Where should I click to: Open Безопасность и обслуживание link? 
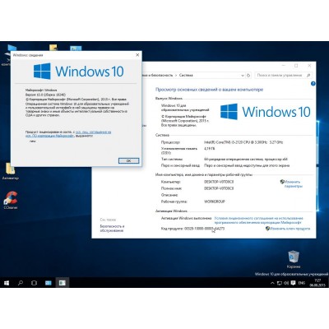click(x=112, y=229)
